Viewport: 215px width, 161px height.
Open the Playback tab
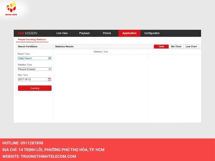pos(84,33)
